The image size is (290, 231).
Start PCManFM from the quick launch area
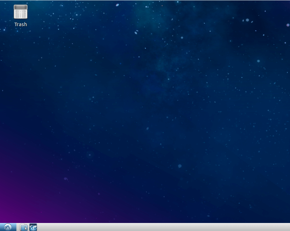[x=24, y=227]
